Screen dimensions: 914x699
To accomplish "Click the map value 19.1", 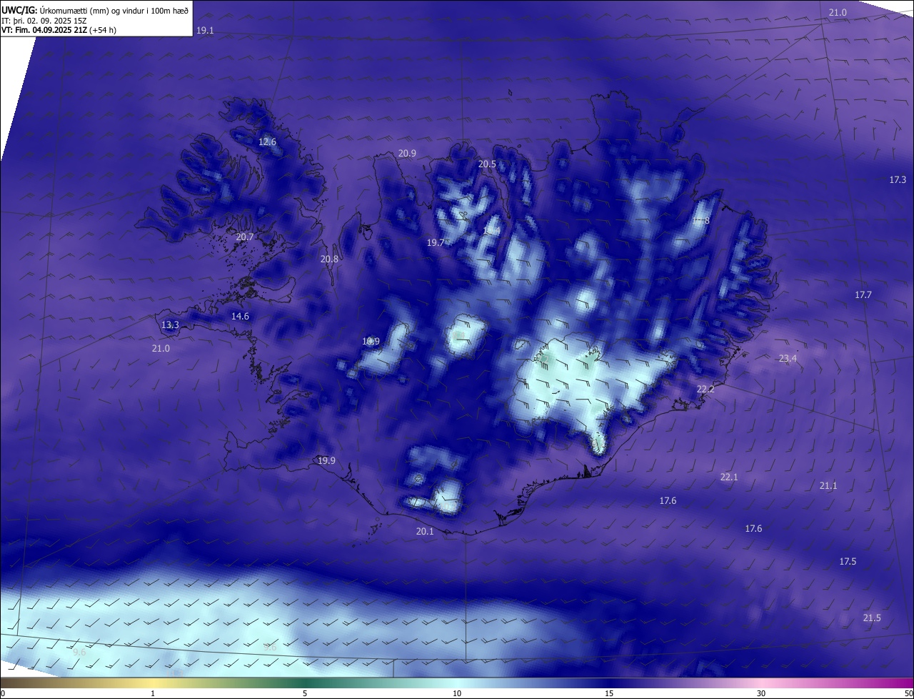I will pyautogui.click(x=205, y=31).
